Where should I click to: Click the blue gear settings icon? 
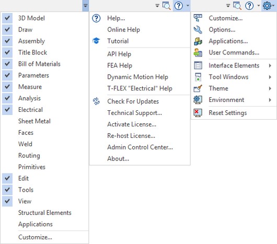pyautogui.click(x=267, y=6)
